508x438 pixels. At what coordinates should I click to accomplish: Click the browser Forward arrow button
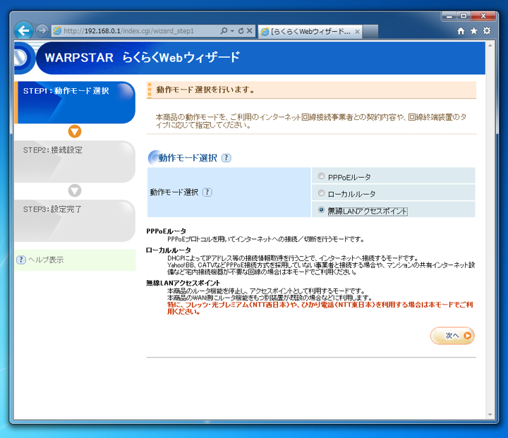(42, 31)
